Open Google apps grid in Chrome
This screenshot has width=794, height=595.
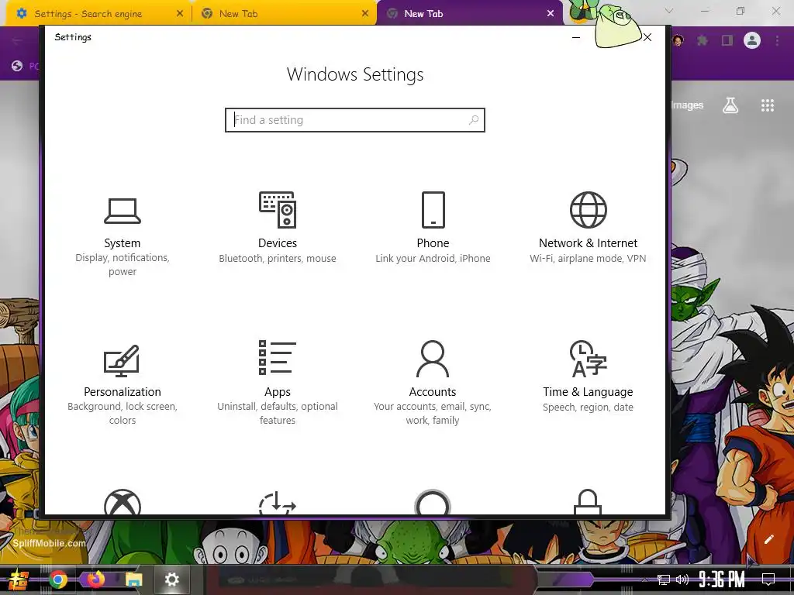click(x=767, y=105)
